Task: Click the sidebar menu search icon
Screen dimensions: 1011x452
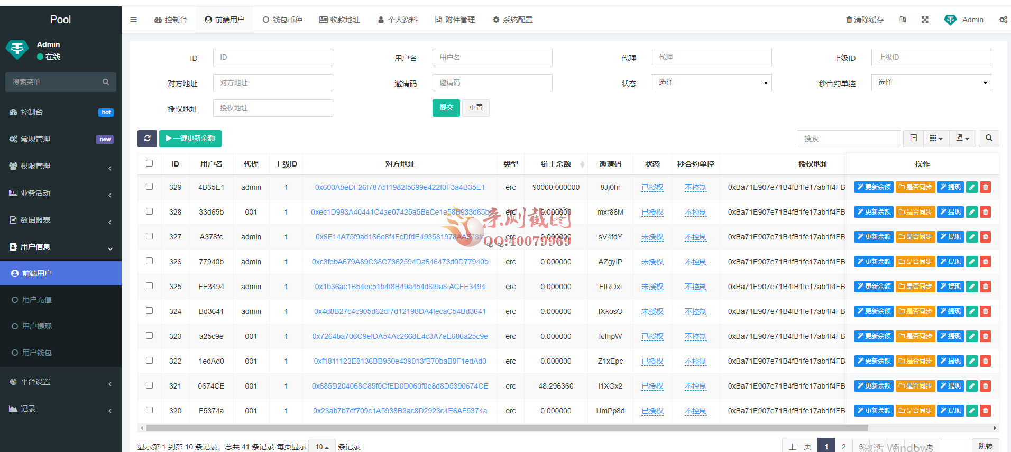Action: tap(106, 82)
